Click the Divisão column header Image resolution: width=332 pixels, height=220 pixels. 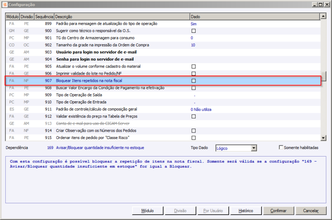(27, 17)
